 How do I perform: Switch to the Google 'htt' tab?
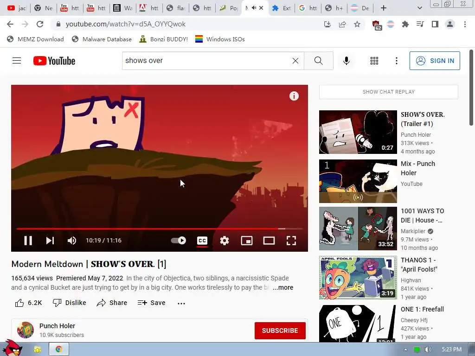click(308, 8)
